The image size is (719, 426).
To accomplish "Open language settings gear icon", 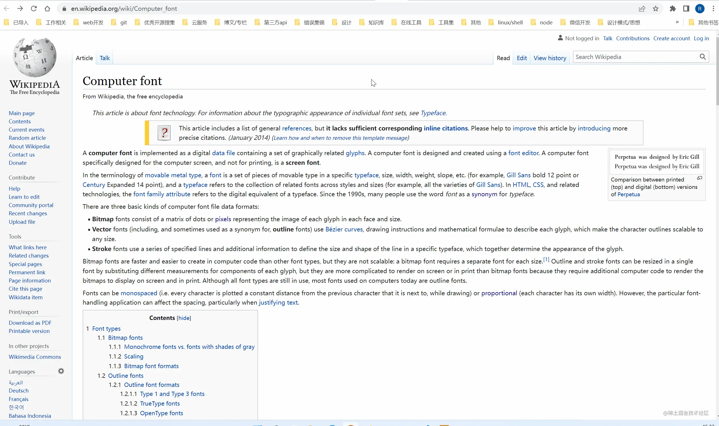I will coord(61,371).
